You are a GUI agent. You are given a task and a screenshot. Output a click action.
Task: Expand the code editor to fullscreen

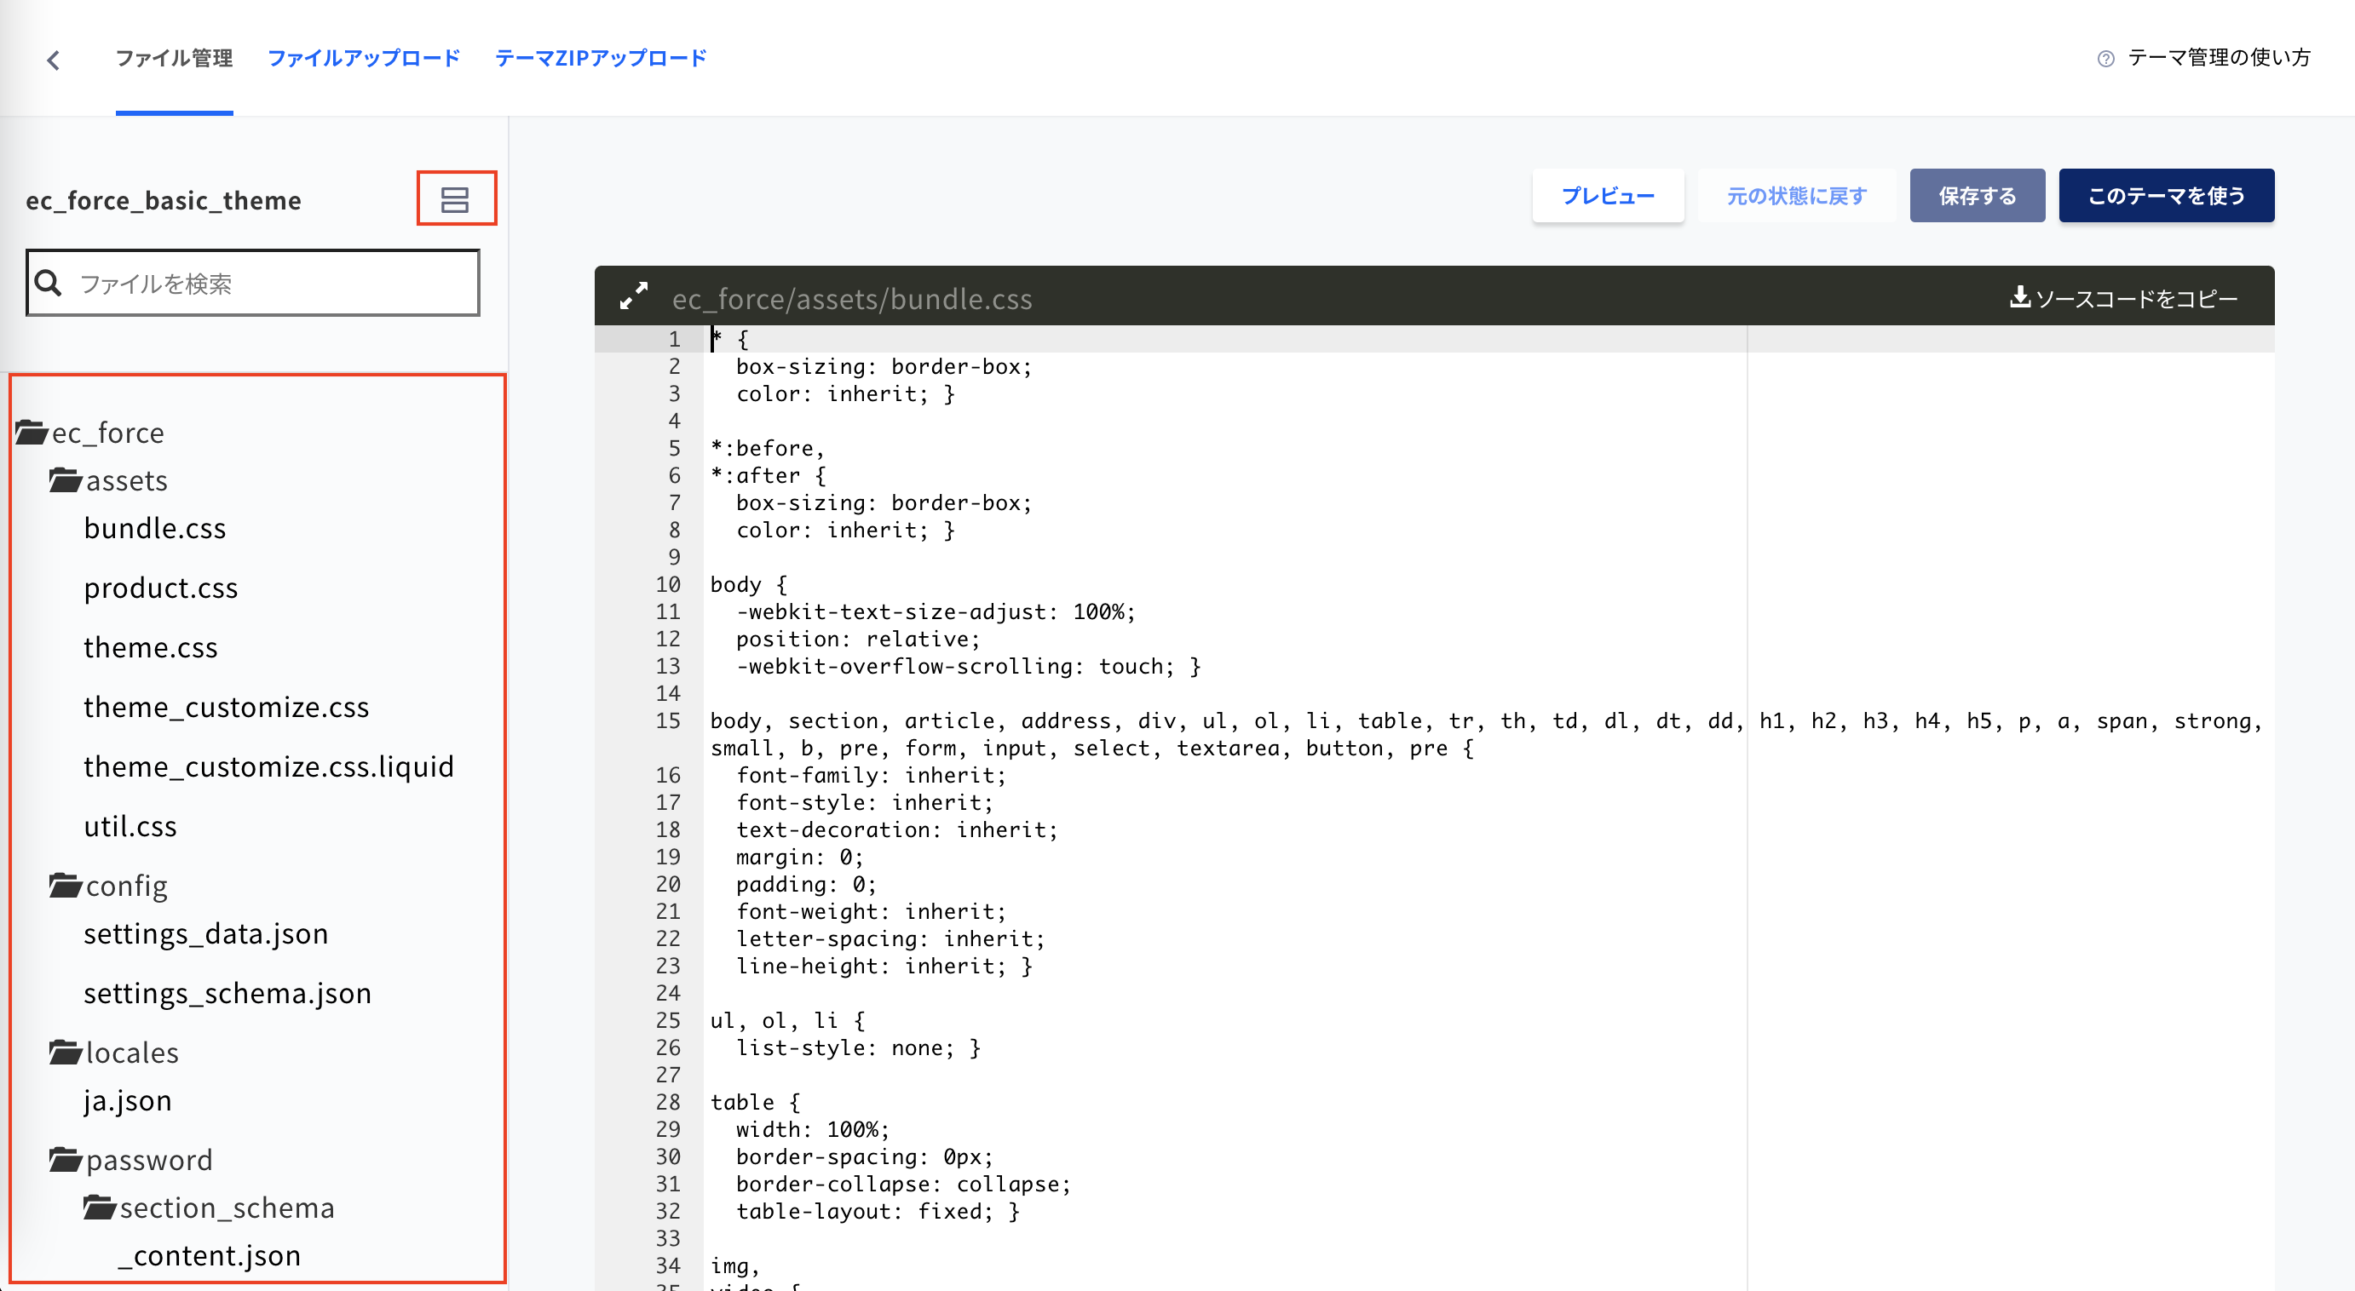[x=634, y=296]
